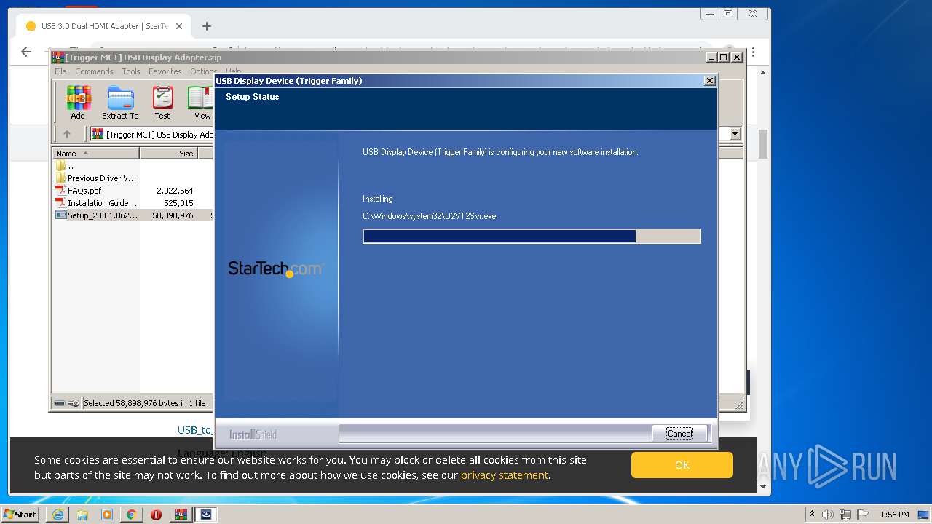Open the Chrome three-dot menu
Image resolution: width=932 pixels, height=524 pixels.
753,52
